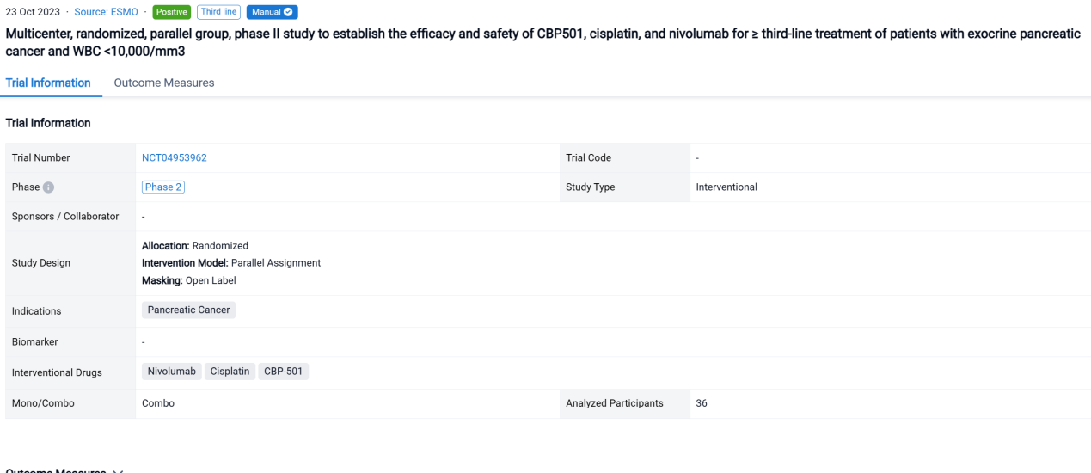
Task: Select the CBP-501 drug tag
Action: (x=285, y=372)
